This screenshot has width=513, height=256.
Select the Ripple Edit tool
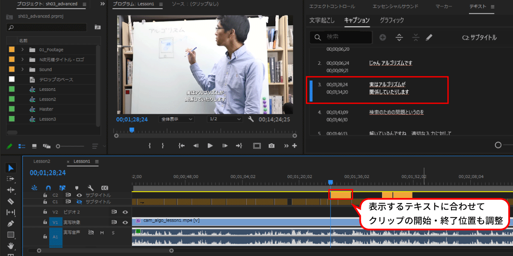pyautogui.click(x=11, y=190)
